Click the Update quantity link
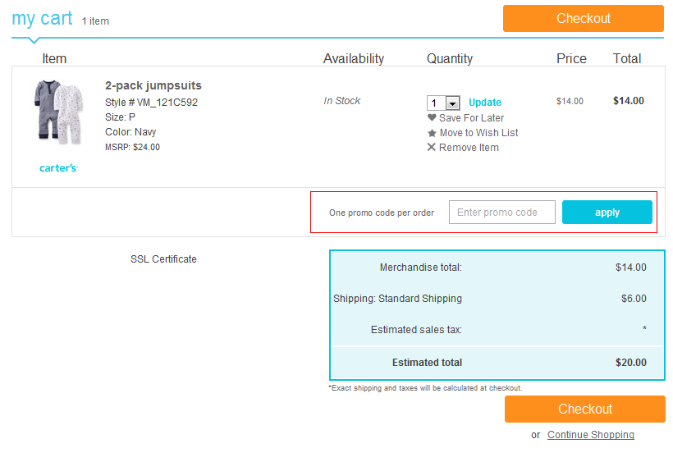Screen dimensions: 673x462 pyautogui.click(x=485, y=103)
